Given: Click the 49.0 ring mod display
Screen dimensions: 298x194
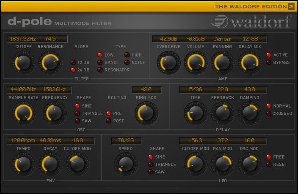Looking at the screenshot, I should click(146, 89).
